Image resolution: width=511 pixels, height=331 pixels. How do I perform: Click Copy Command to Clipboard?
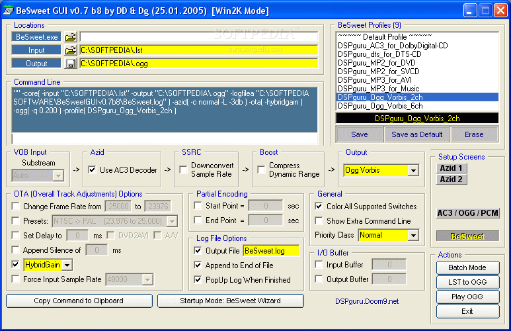[79, 301]
